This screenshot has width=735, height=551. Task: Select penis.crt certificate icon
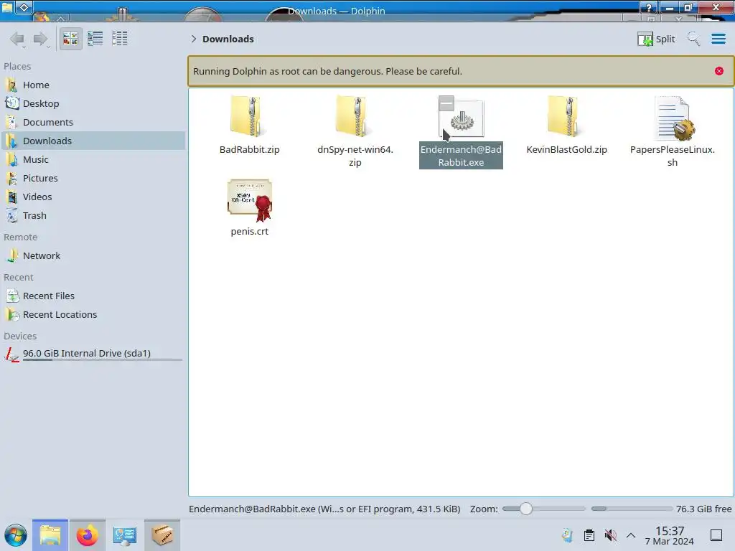click(250, 200)
